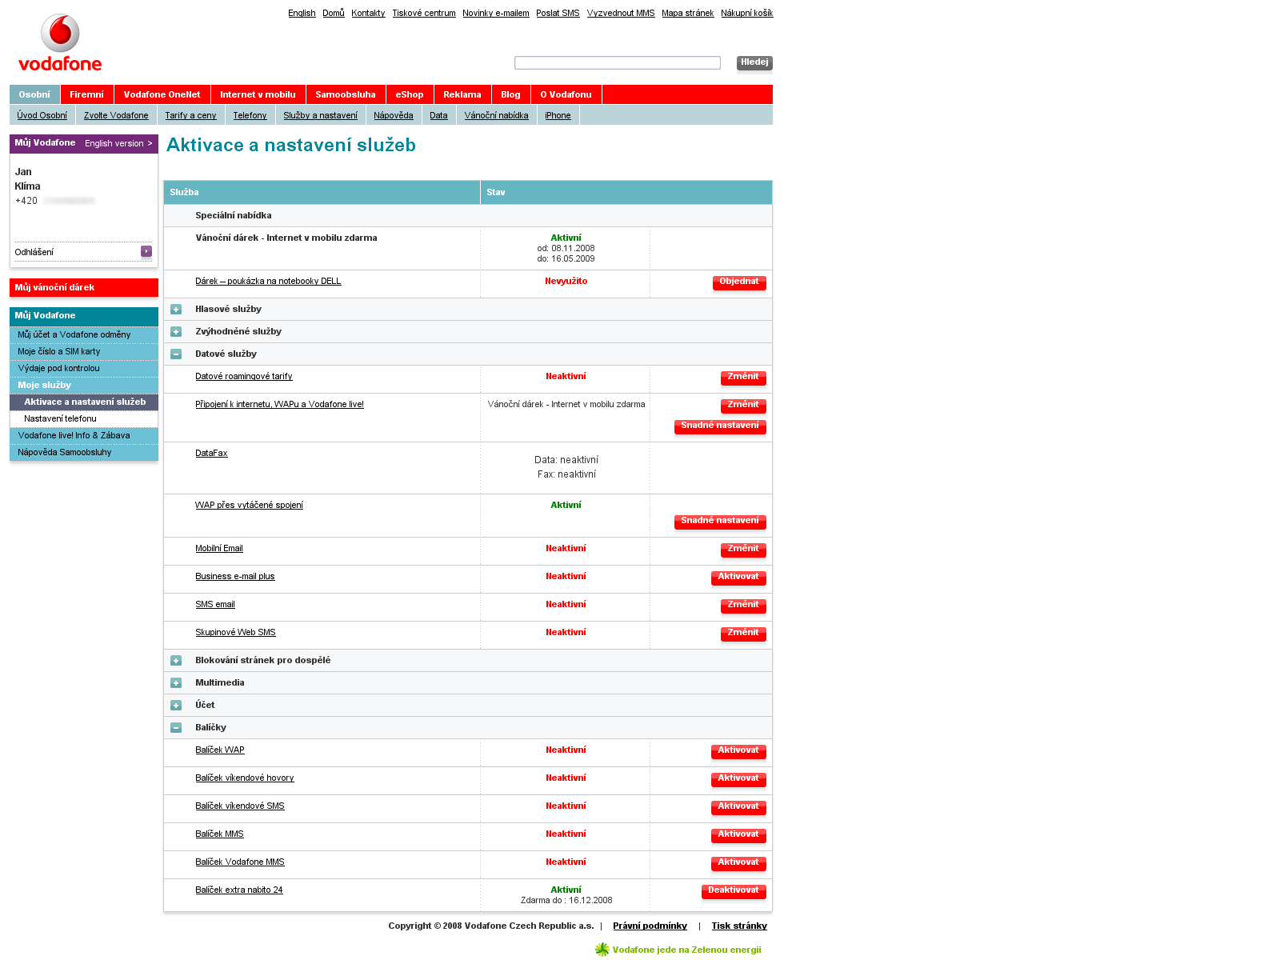Screen dimensions: 1280x960
Task: Click Snadné nastavení for Připojení k internetu
Action: coord(720,426)
